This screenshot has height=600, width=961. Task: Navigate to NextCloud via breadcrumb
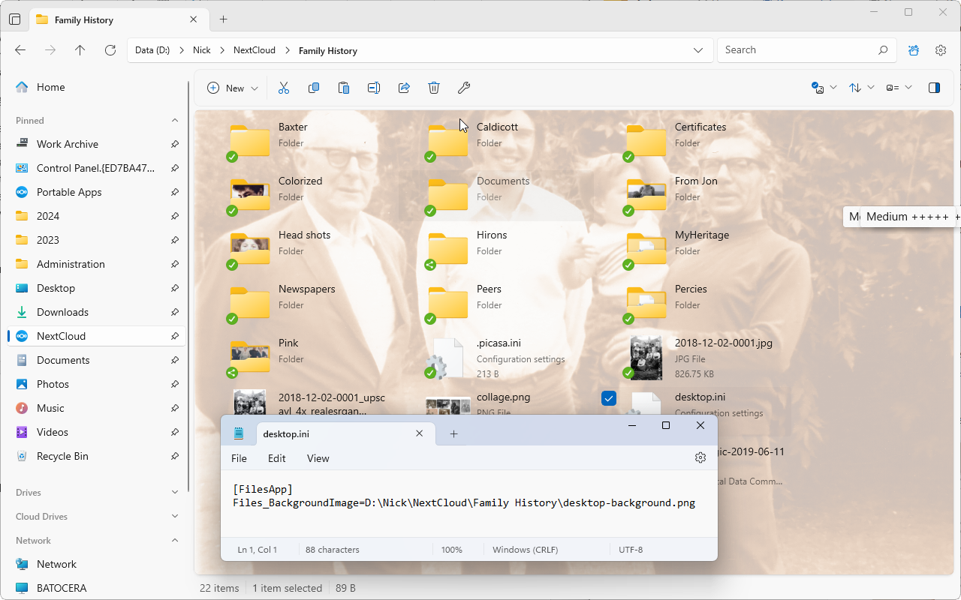click(255, 50)
